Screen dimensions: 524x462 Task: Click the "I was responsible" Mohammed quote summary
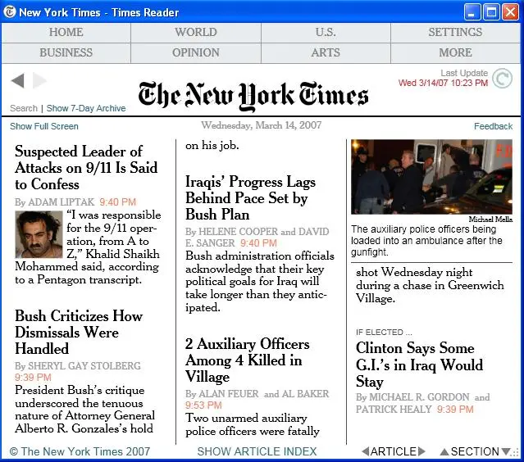(x=88, y=247)
